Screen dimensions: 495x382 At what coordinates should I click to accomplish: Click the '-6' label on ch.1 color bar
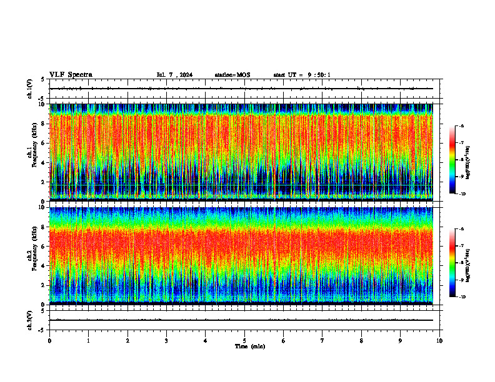pos(461,125)
